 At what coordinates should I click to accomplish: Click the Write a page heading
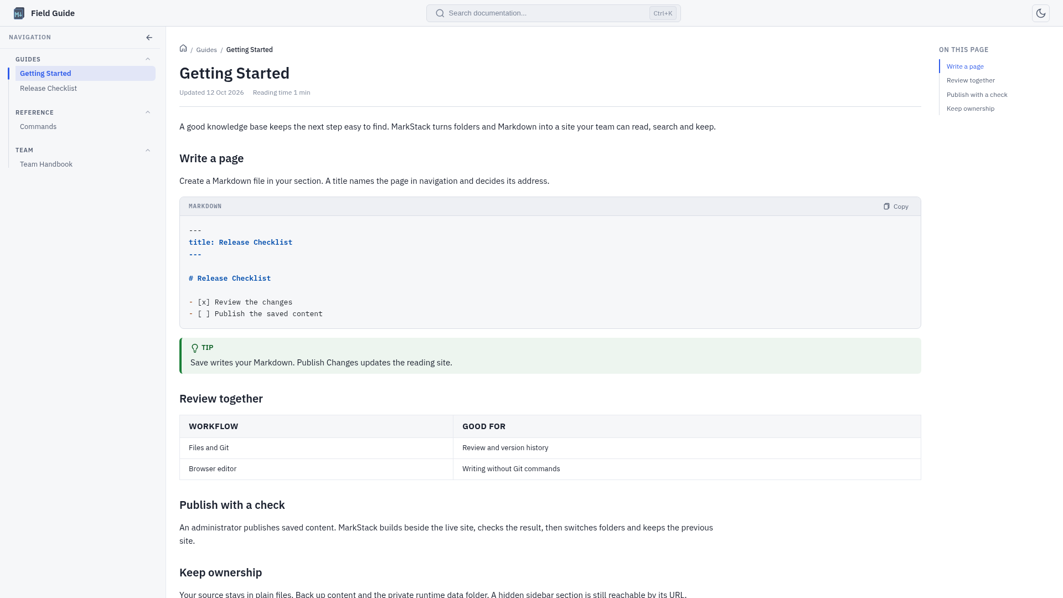point(211,158)
